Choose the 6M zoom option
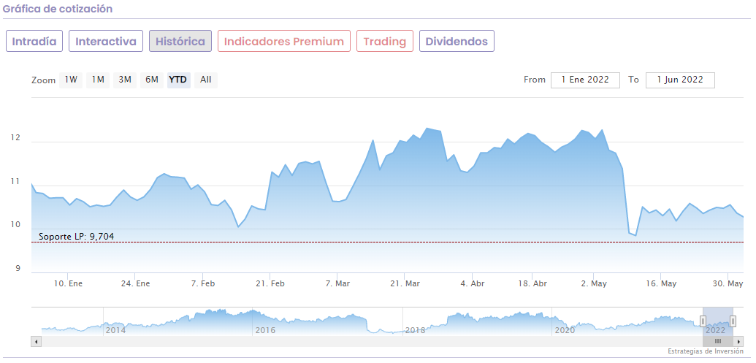The height and width of the screenshot is (363, 756). (x=152, y=80)
